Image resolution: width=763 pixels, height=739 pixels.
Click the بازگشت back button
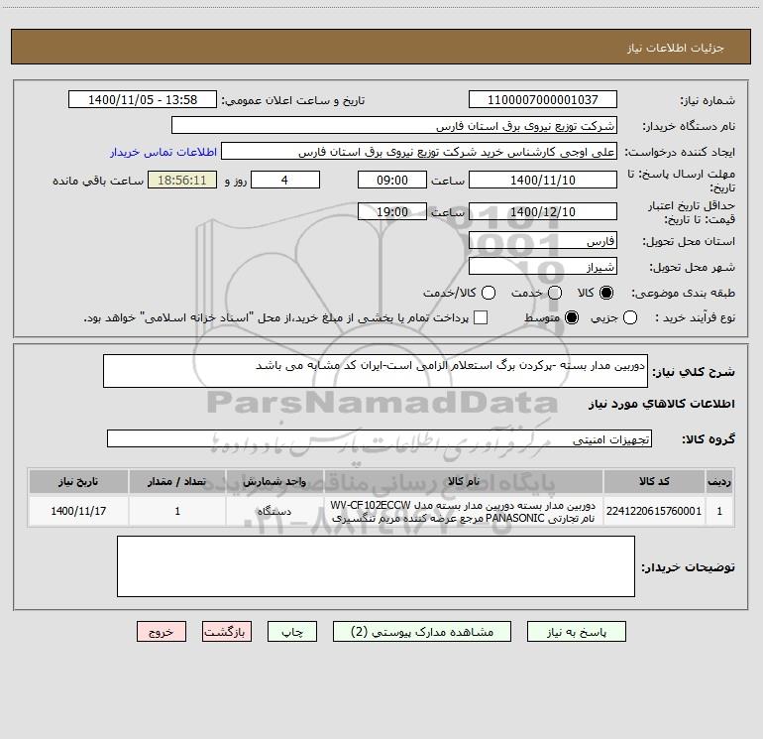point(227,632)
